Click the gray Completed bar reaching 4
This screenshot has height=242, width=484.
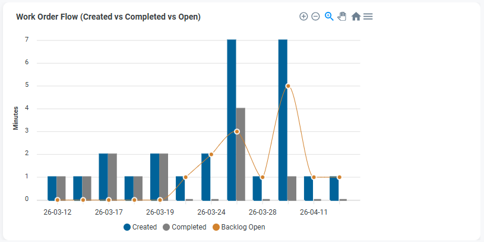[241, 154]
